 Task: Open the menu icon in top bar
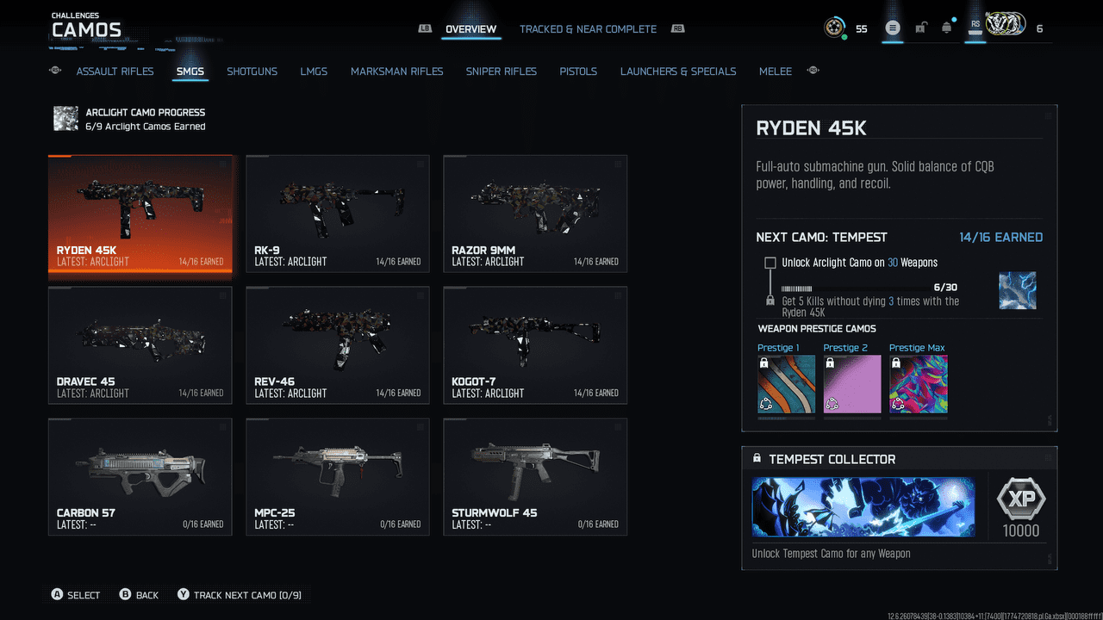[893, 28]
